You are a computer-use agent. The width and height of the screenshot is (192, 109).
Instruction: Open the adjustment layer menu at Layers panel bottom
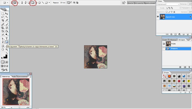[180, 34]
